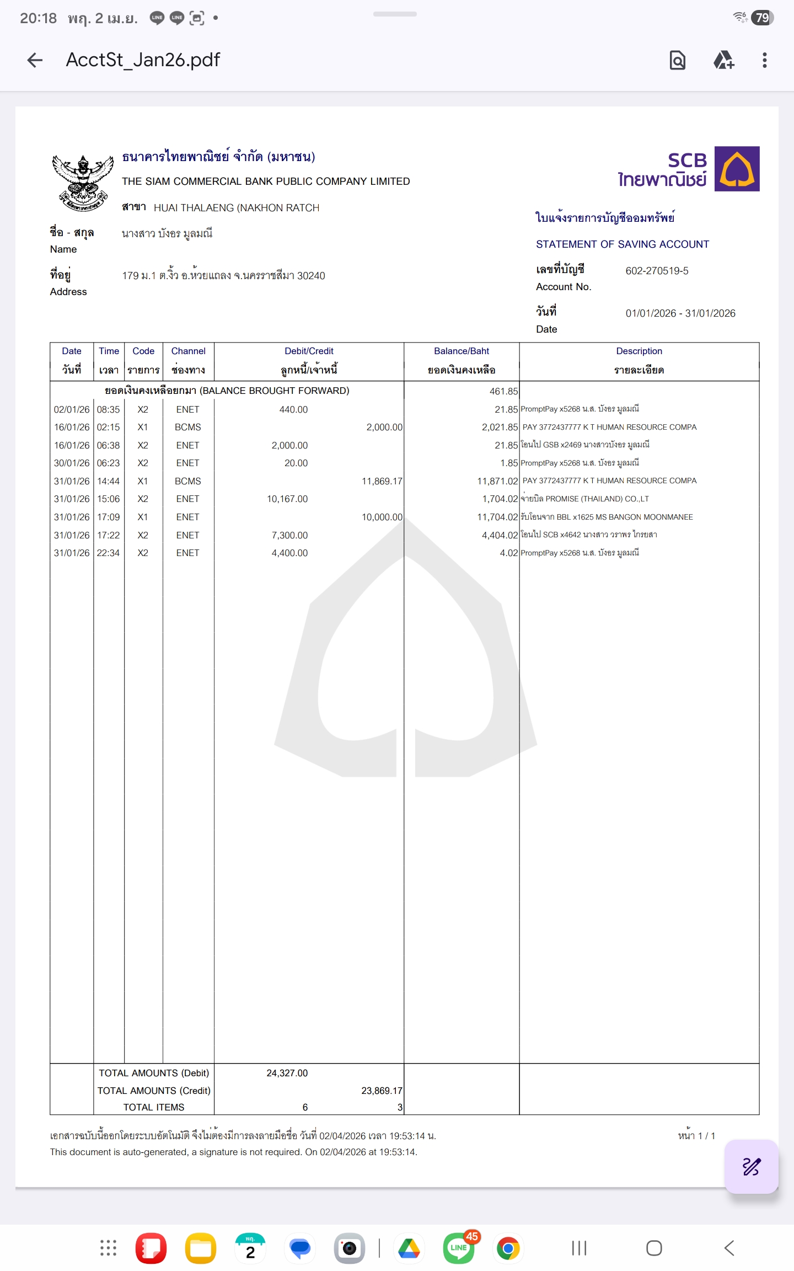Open the find-in-document search icon
This screenshot has width=794, height=1271.
pyautogui.click(x=677, y=60)
